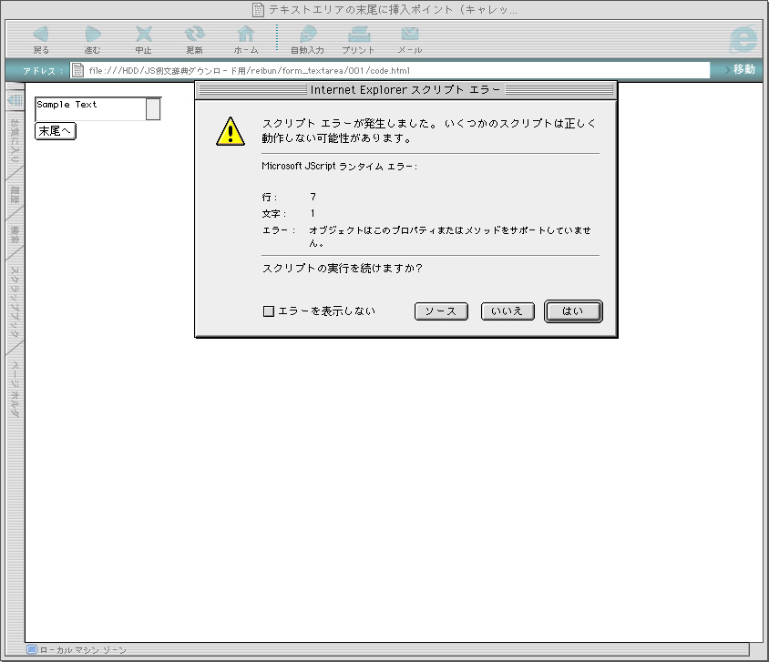Click the ローカルマシンゾーン status text
The width and height of the screenshot is (769, 662).
[x=83, y=650]
